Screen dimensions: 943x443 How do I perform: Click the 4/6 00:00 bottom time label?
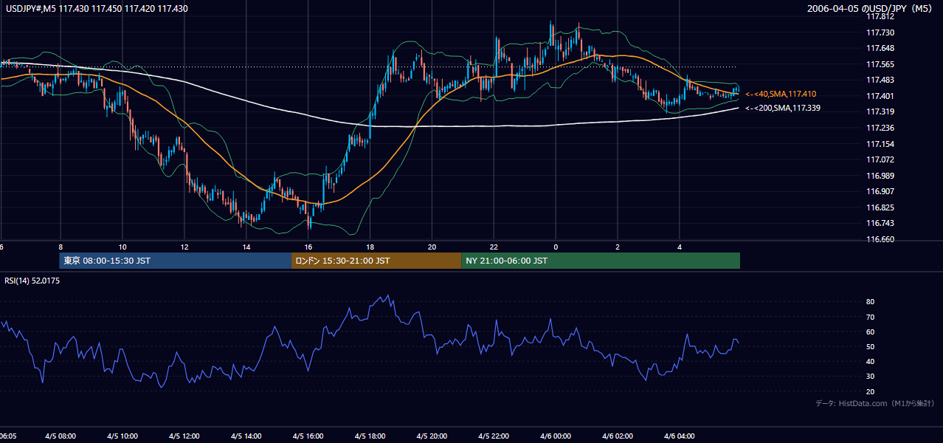556,436
